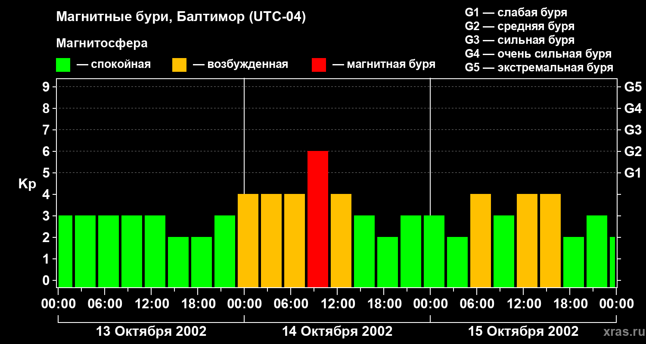The image size is (646, 344).
Task: Click the 18:00 time label for 13 October
Action: click(198, 304)
